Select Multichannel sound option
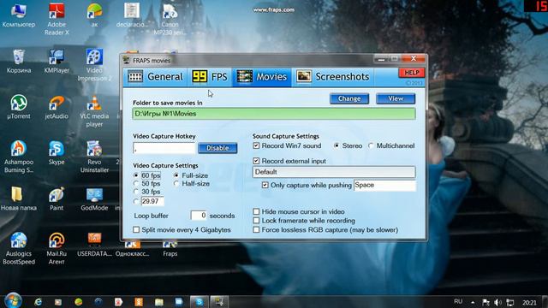 click(371, 145)
